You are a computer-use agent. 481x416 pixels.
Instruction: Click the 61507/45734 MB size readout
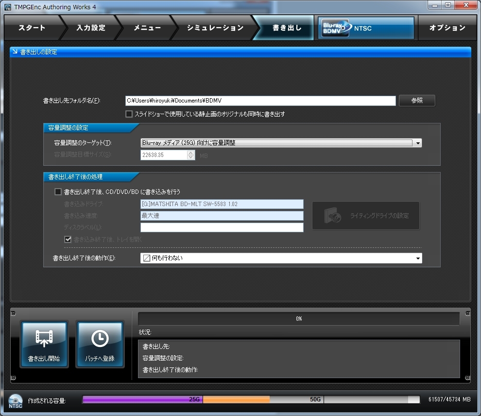coord(449,399)
